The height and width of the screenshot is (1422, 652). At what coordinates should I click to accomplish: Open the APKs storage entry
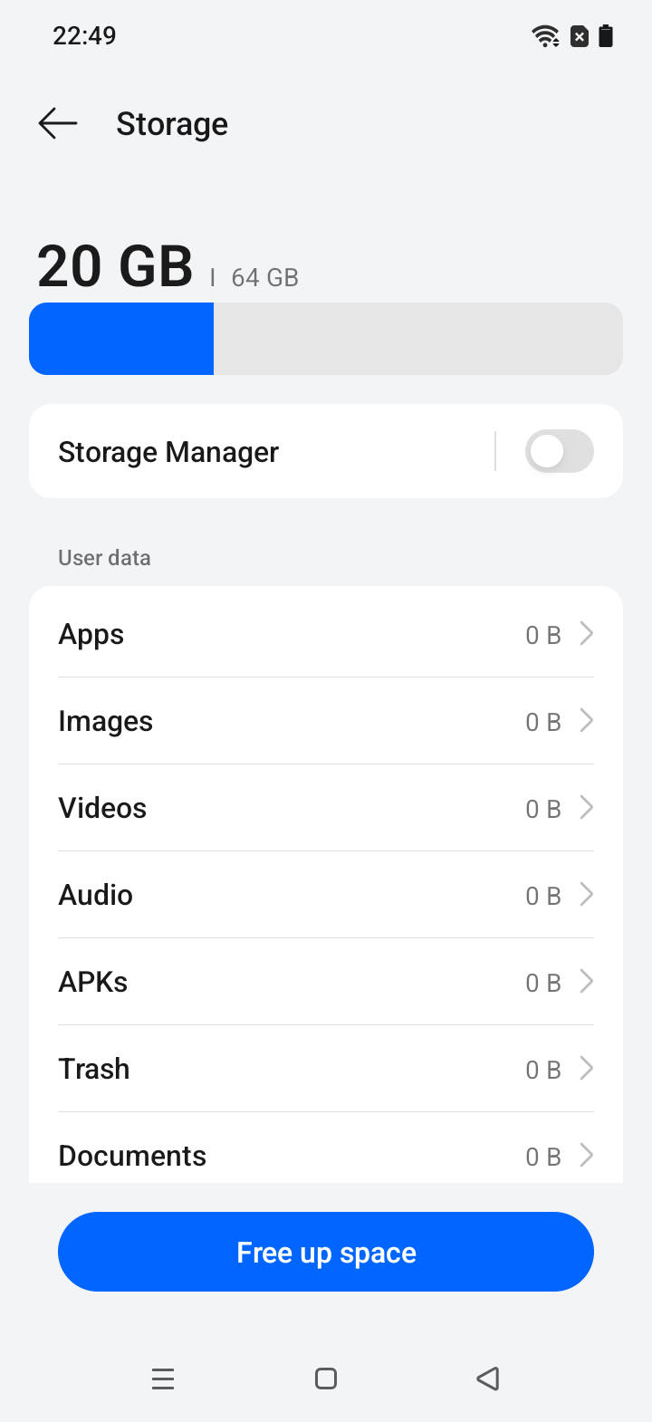(x=326, y=982)
